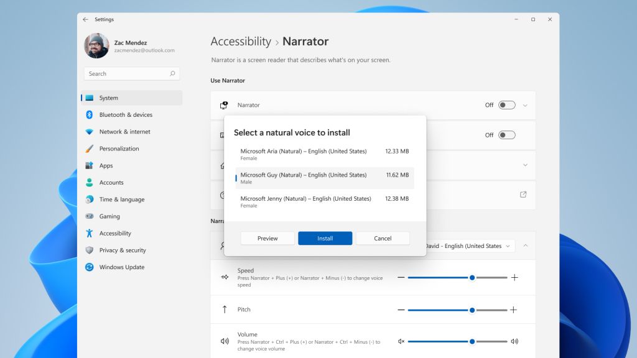This screenshot has width=637, height=358.
Task: Open Bluetooth & devices category
Action: pos(132,115)
